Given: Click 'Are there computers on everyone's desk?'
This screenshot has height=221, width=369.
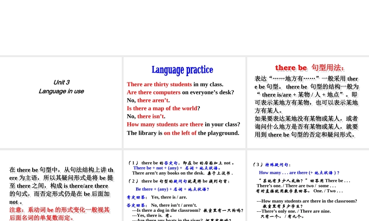Looking at the screenshot, I should pyautogui.click(x=180, y=92).
